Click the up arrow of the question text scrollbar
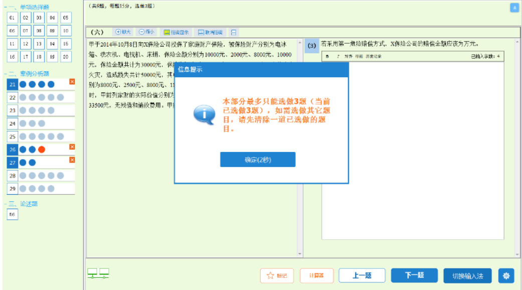This screenshot has width=522, height=290. 300,43
